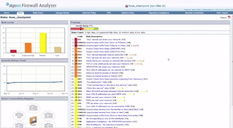
Task: Click the trend arrow icon for D04
Action: 76,91
